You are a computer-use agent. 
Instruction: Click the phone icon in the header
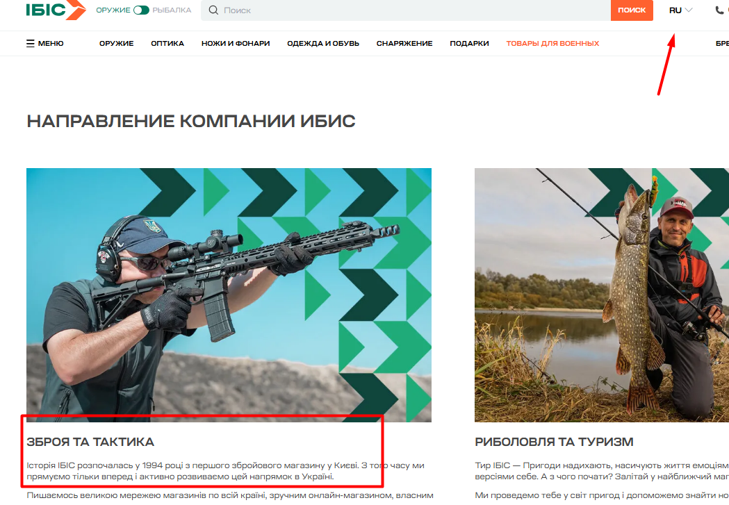click(719, 10)
